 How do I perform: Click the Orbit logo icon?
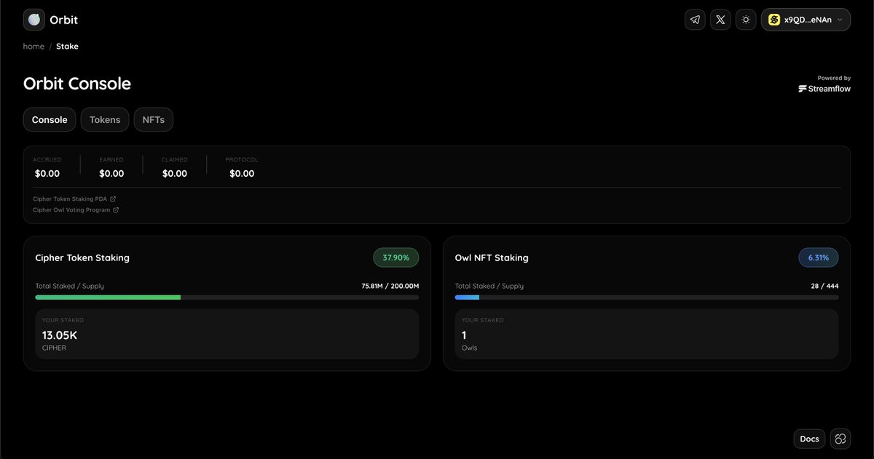(x=34, y=20)
